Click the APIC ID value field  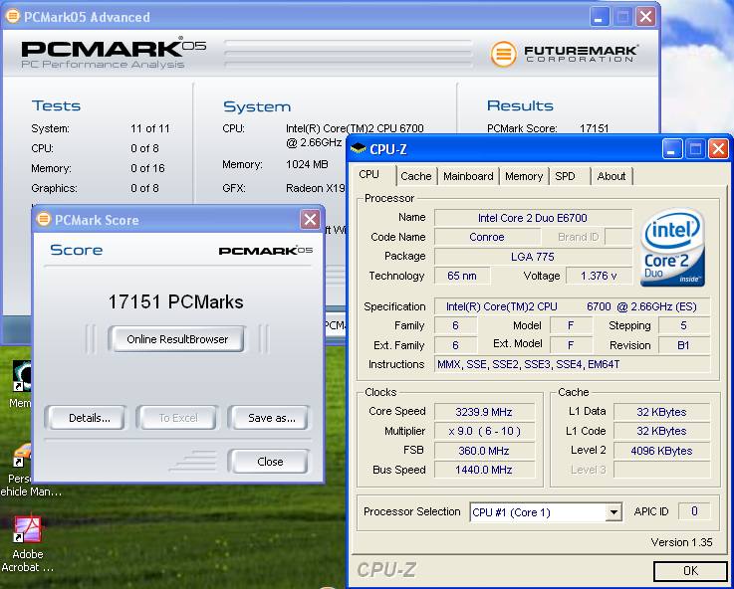click(694, 511)
